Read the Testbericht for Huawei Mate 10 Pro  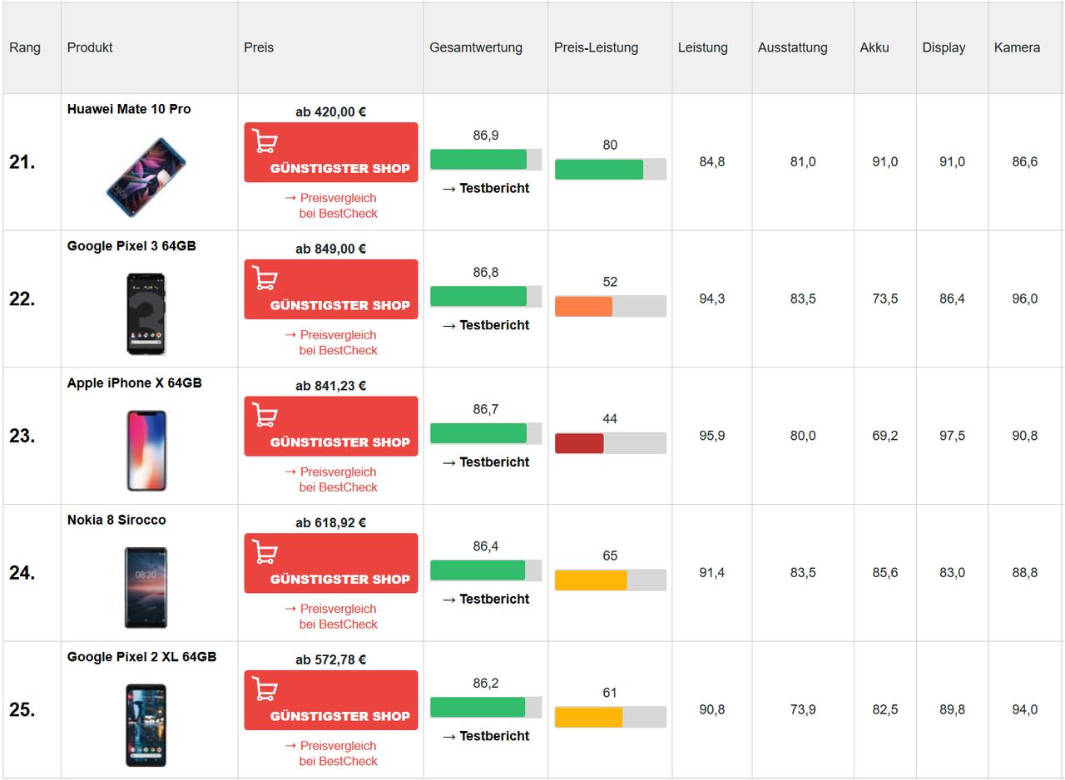[486, 188]
